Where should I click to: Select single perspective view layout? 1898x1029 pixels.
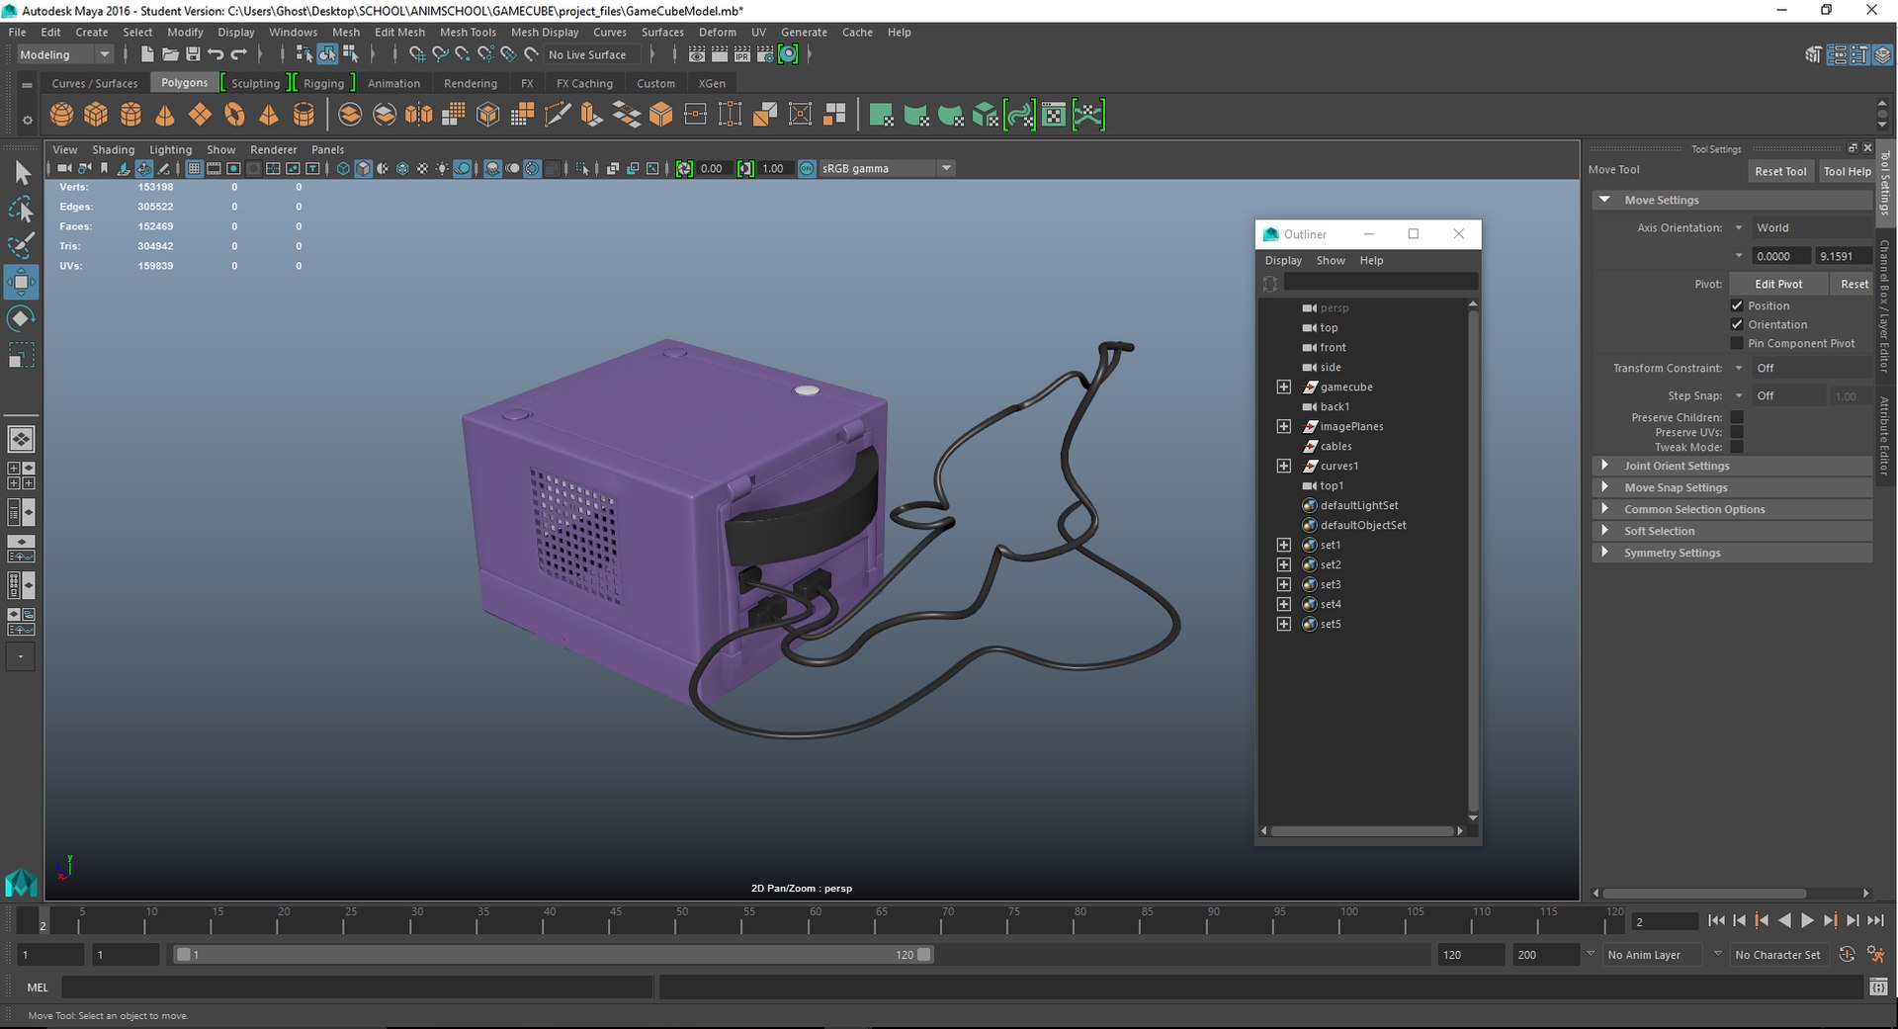tap(21, 438)
